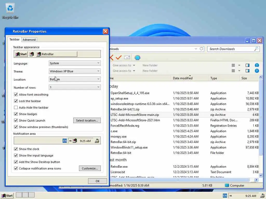This screenshot has height=199, width=266.
Task: Open Classic Explorer settings via blue shell icon
Action: (x=137, y=58)
